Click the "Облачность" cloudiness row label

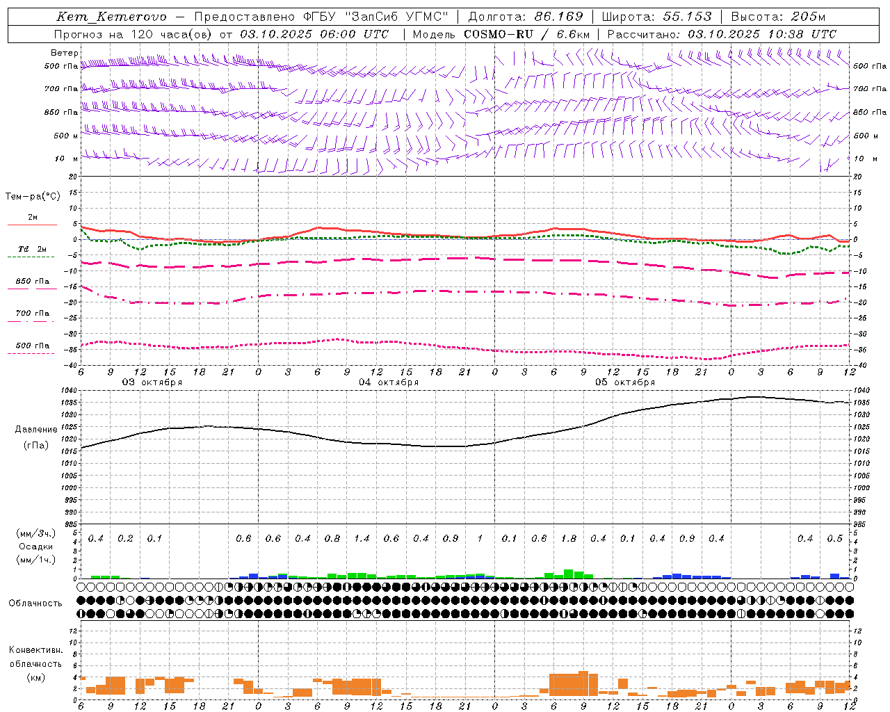tap(35, 604)
